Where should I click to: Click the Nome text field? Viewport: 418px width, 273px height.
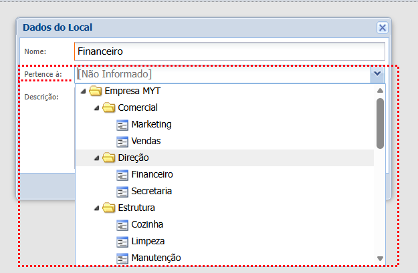229,51
